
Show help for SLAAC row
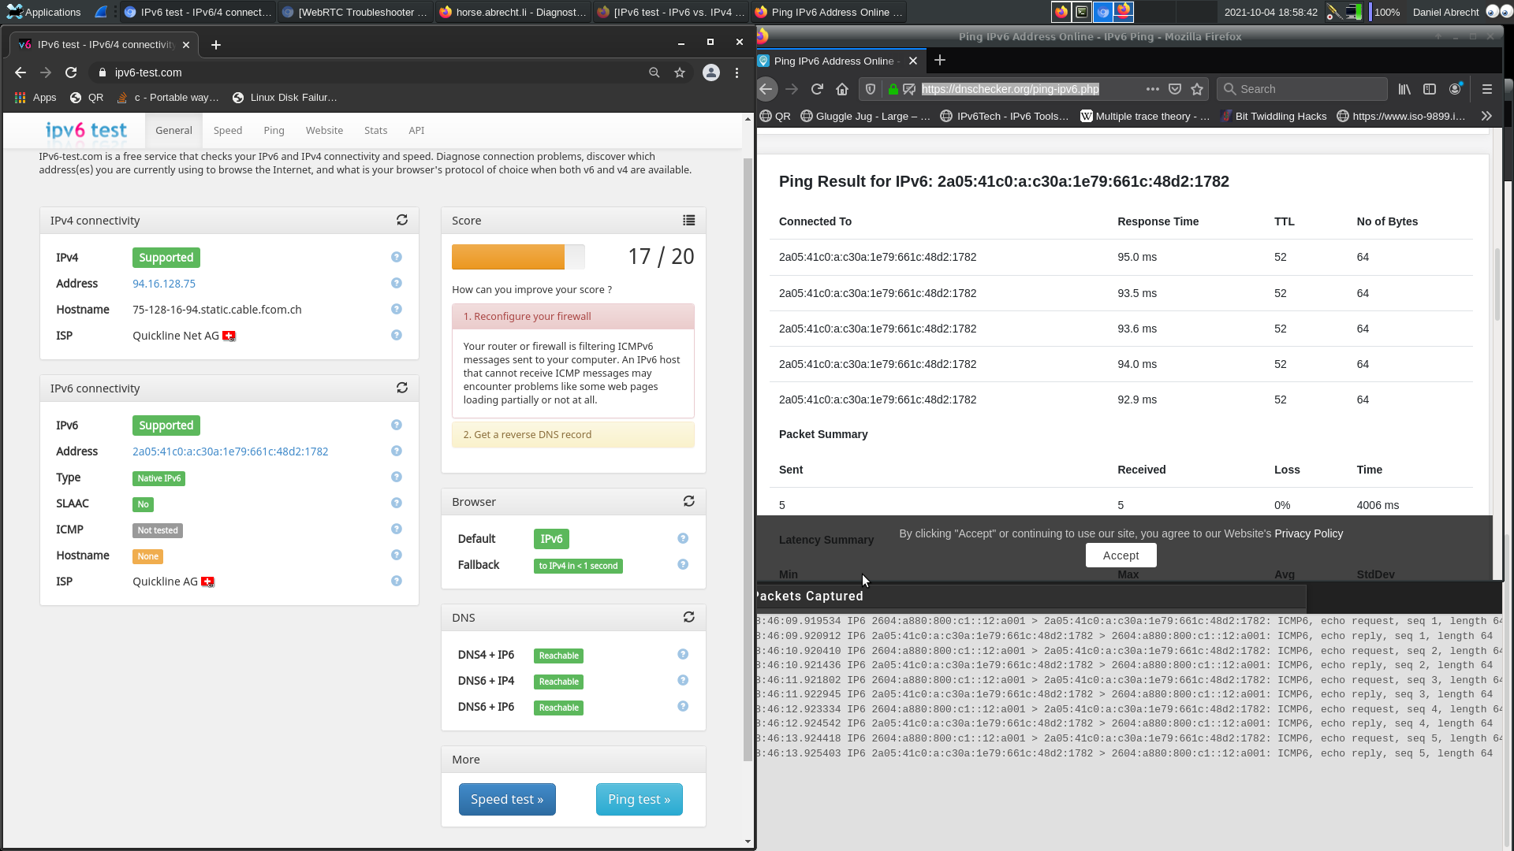[397, 503]
